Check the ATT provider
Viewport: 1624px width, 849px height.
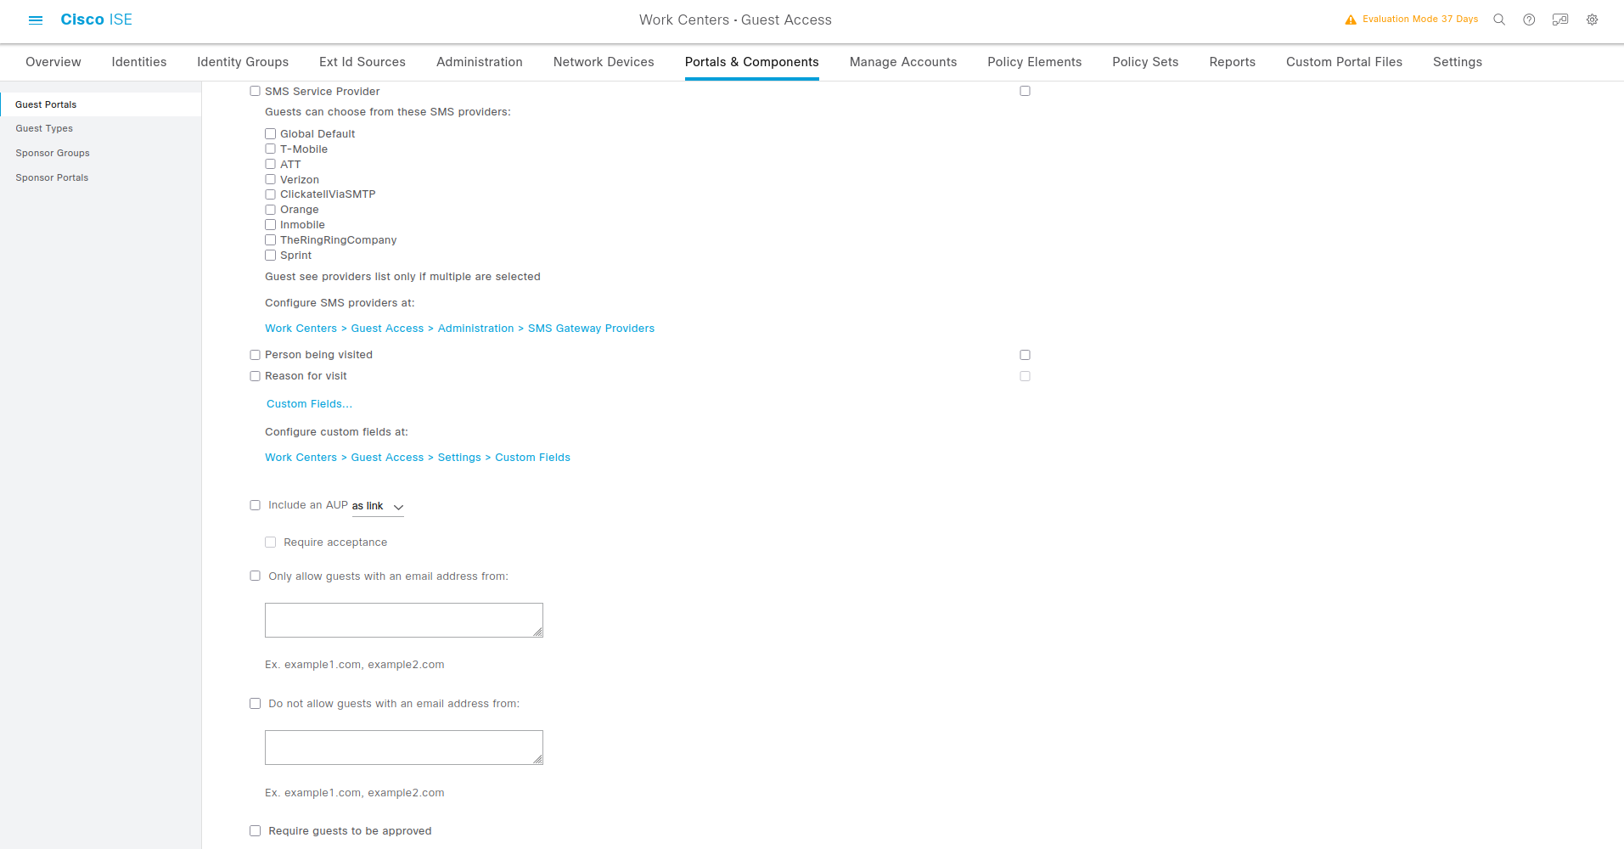click(x=270, y=164)
